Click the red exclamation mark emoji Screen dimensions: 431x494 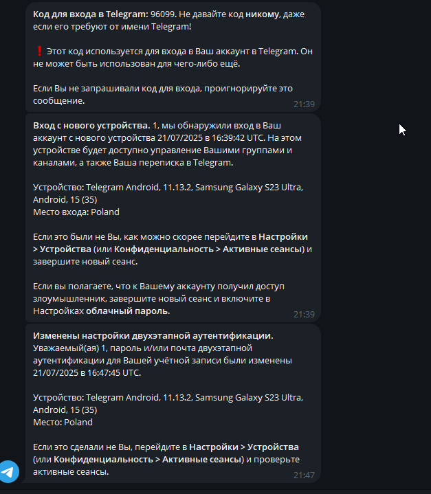point(39,51)
